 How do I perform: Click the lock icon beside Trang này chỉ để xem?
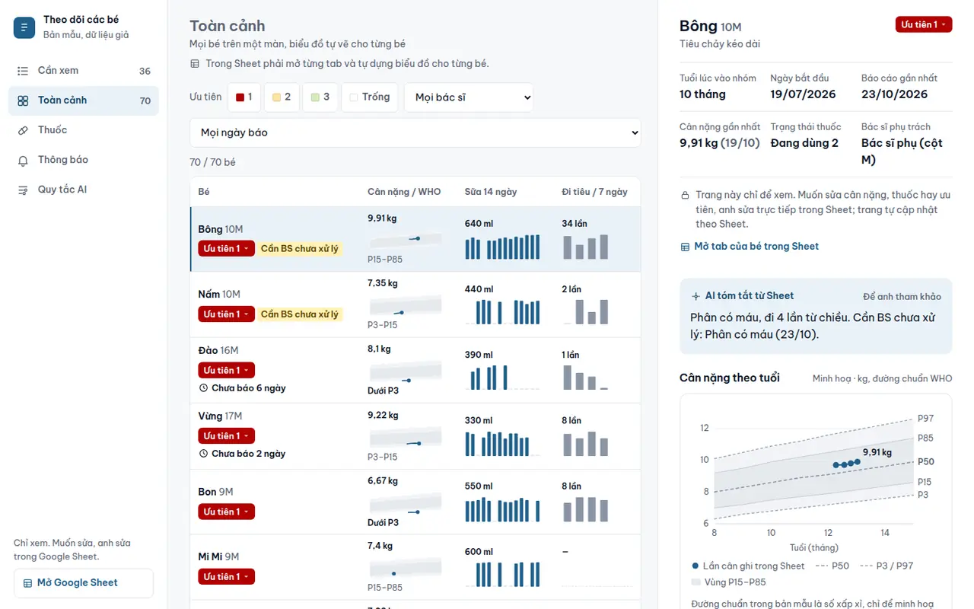(686, 196)
